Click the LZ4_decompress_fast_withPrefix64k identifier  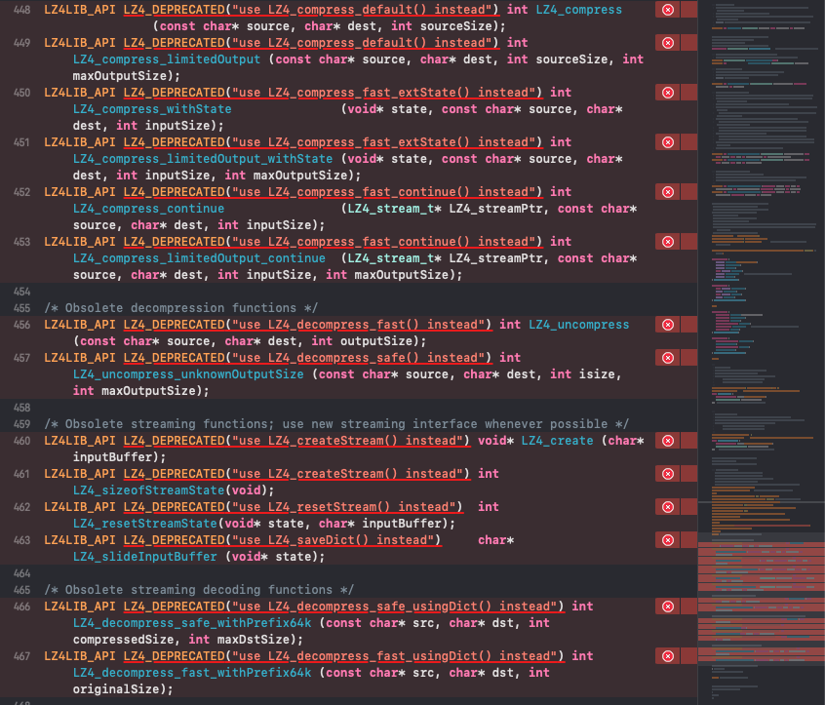click(192, 673)
